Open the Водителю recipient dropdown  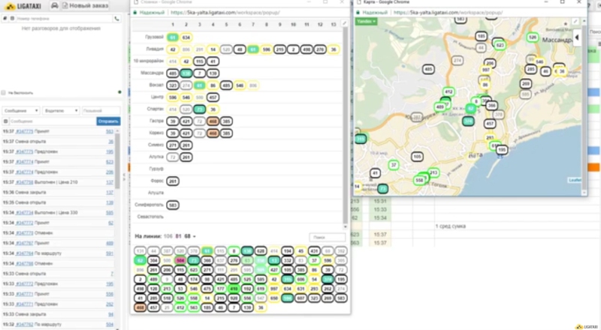point(61,111)
